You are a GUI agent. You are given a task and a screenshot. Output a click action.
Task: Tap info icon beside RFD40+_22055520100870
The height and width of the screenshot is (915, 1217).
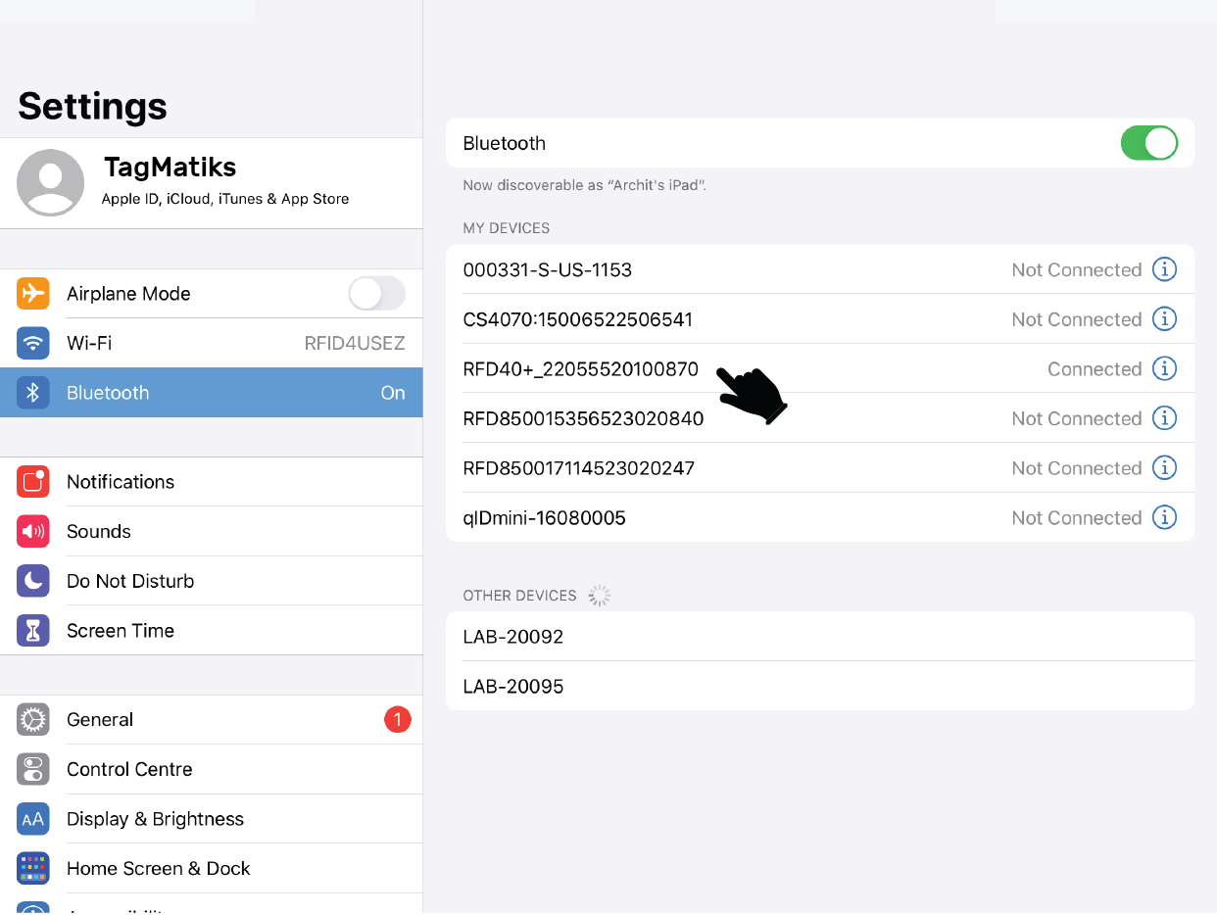1163,368
